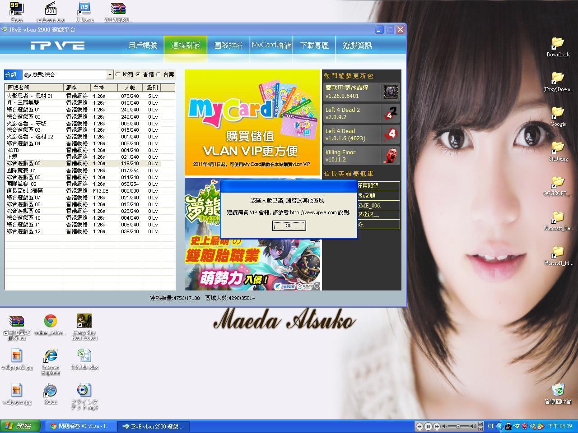Screen dimensions: 578x433
Task: Skip to next track in taskbar player
Action: pos(437,426)
